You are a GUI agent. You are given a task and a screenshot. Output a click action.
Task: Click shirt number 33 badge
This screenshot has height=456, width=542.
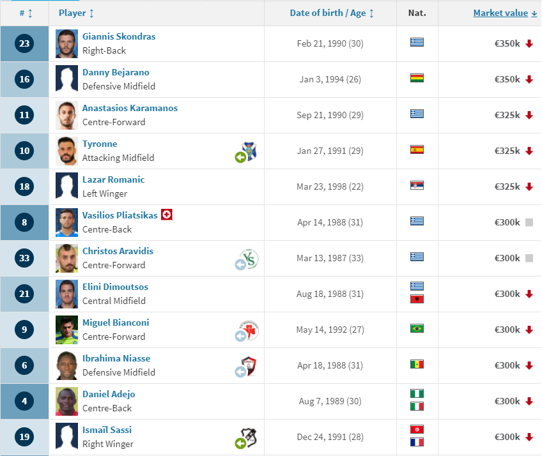tap(24, 258)
